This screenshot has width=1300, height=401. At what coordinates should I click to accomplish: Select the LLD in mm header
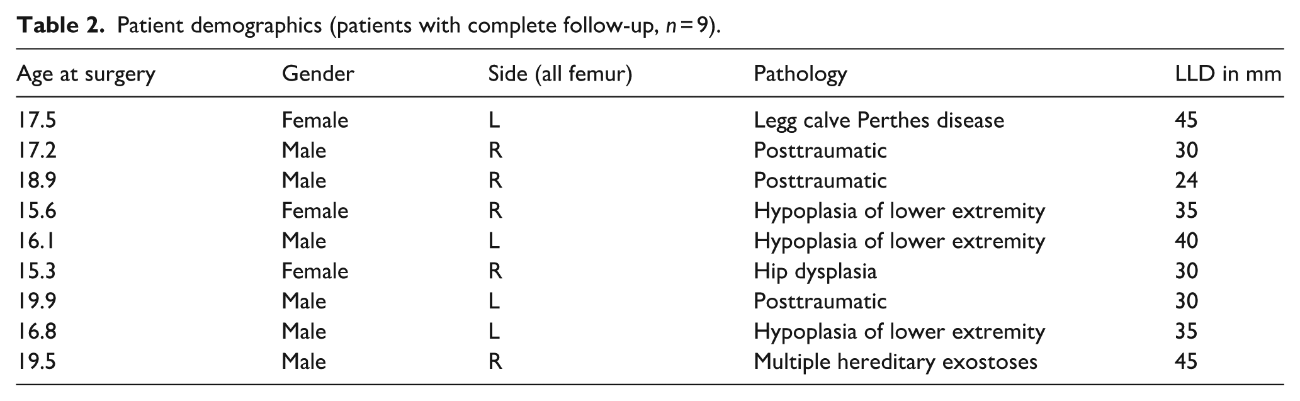coord(1228,74)
